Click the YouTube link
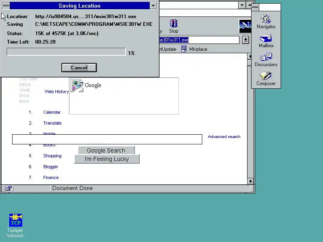This screenshot has width=323, height=242. coord(28,79)
